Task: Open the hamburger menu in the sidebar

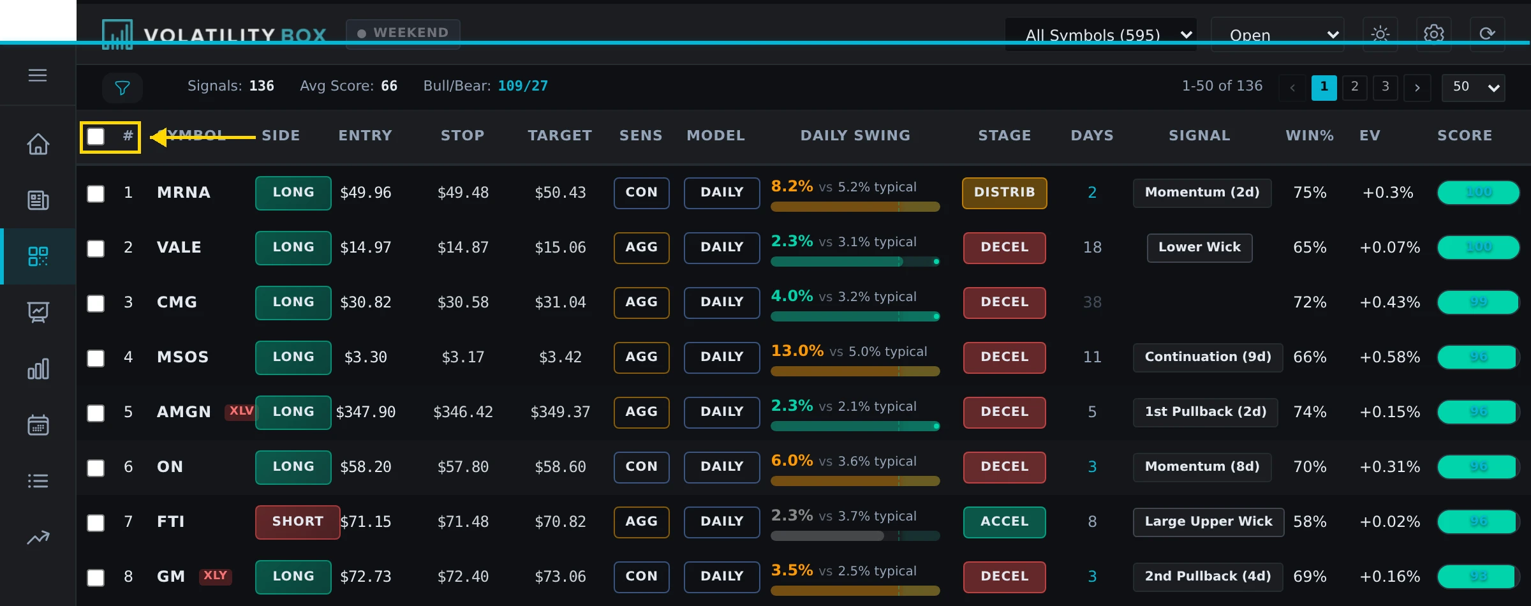Action: (x=38, y=75)
